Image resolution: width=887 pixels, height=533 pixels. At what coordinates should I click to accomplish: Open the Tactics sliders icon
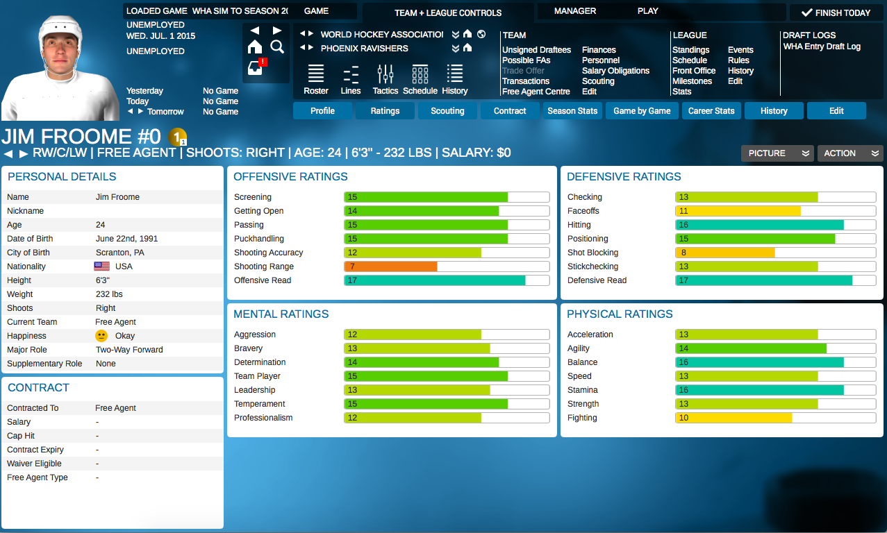click(385, 79)
